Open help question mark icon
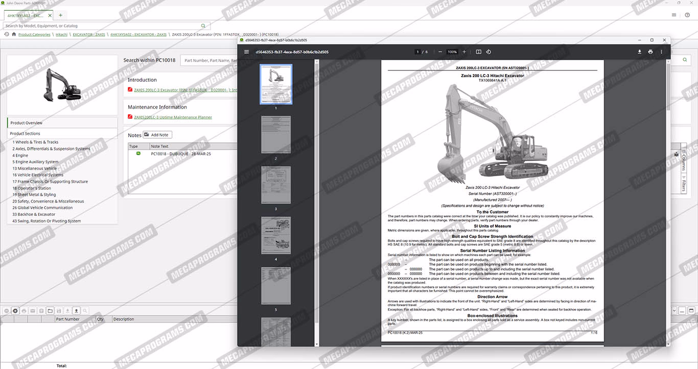698x369 pixels. [687, 15]
